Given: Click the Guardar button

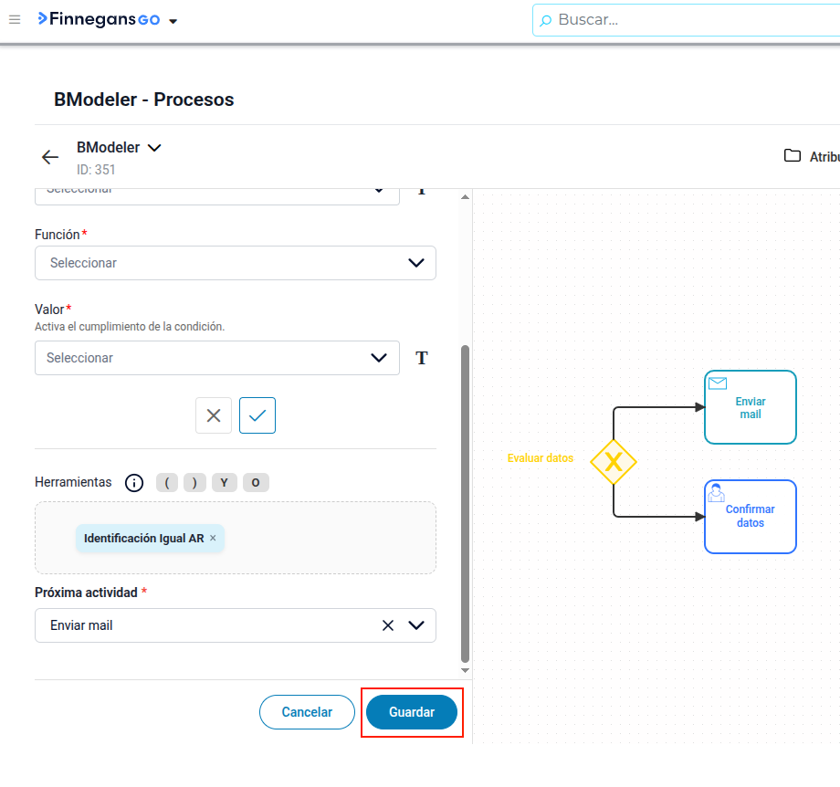Looking at the screenshot, I should [x=412, y=712].
